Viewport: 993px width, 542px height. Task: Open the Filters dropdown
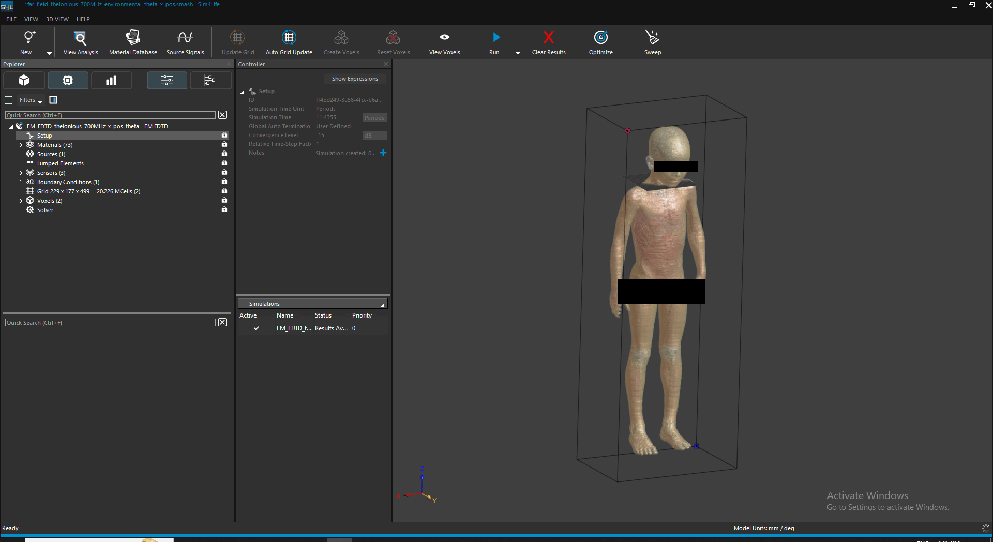(30, 100)
